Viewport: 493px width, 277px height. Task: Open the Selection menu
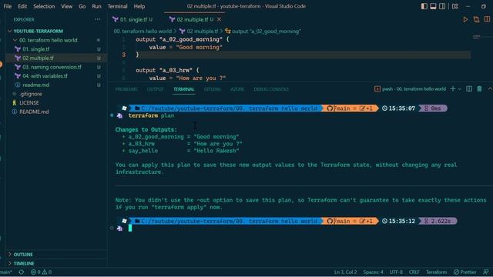coord(44,6)
